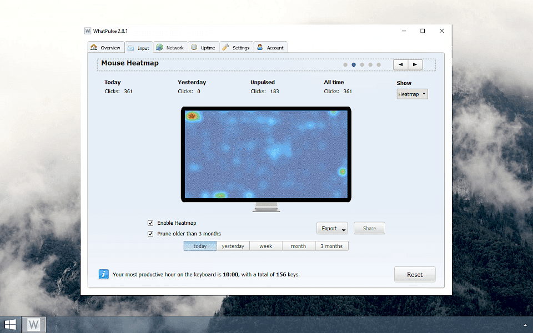Switch to the Network tab
The height and width of the screenshot is (333, 533).
pos(170,48)
